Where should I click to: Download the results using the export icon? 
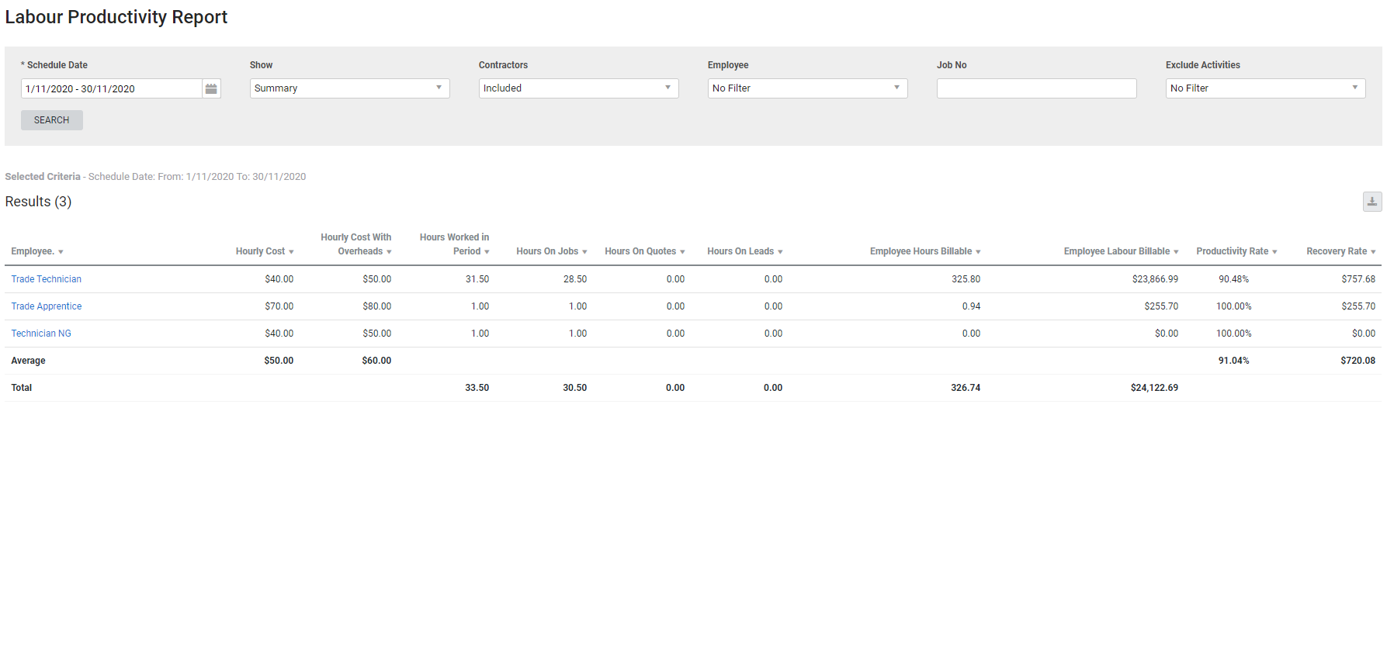pyautogui.click(x=1372, y=202)
